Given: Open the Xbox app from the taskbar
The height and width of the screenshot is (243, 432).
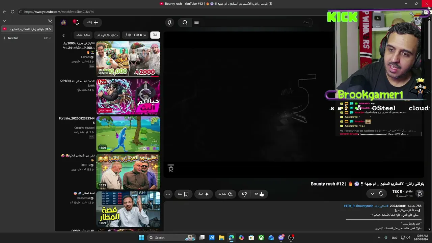Looking at the screenshot, I should (261, 238).
